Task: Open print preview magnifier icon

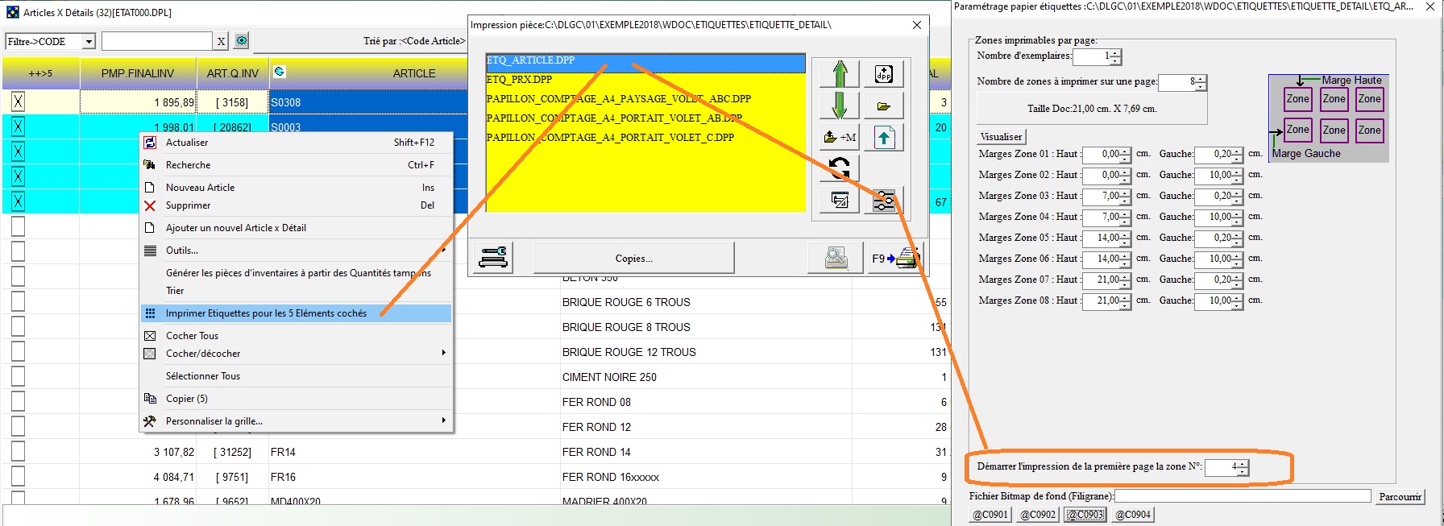Action: tap(836, 258)
